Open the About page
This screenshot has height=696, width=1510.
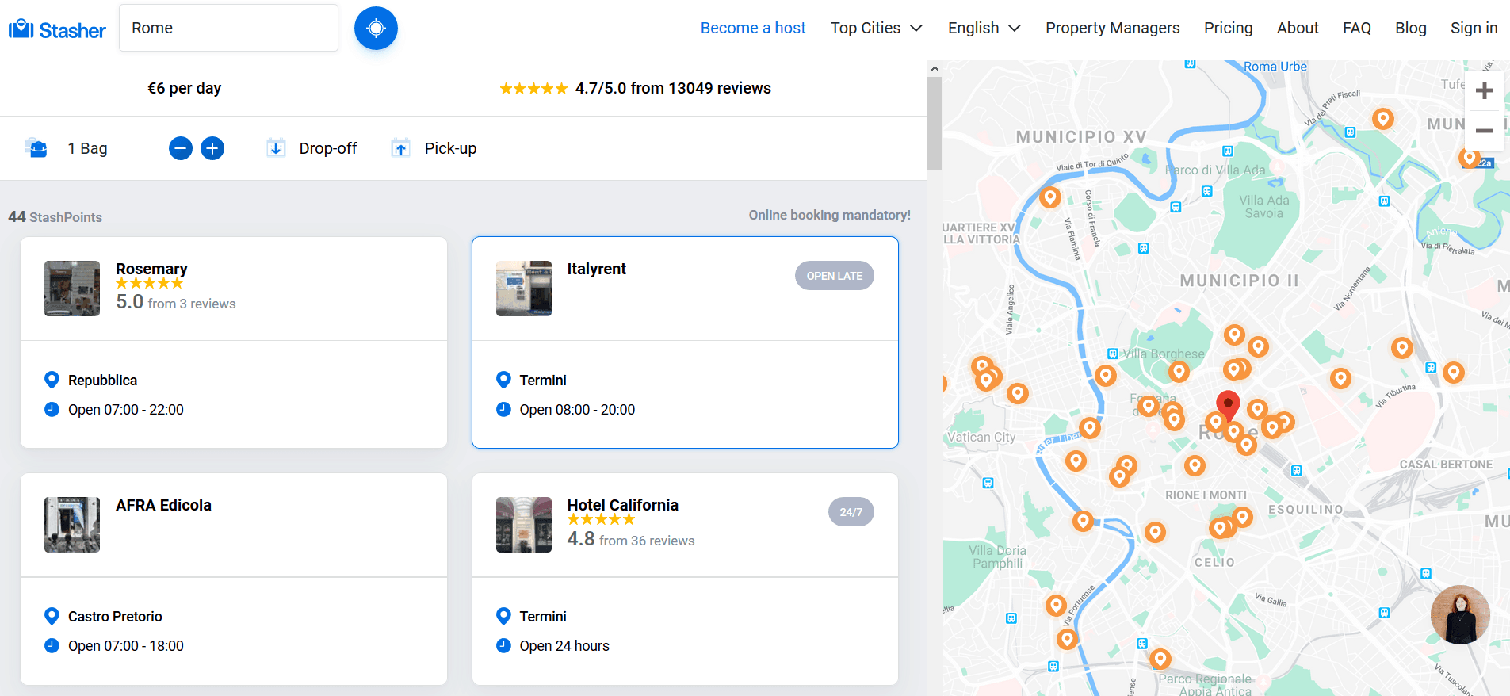click(1298, 28)
